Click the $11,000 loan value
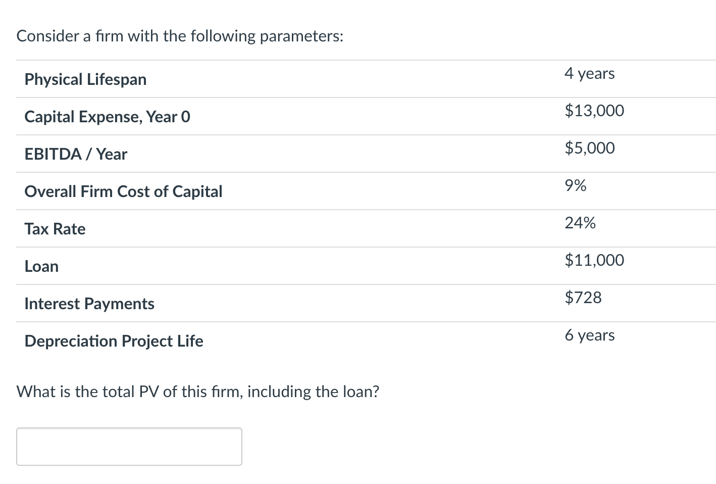The width and height of the screenshot is (716, 484). point(594,260)
